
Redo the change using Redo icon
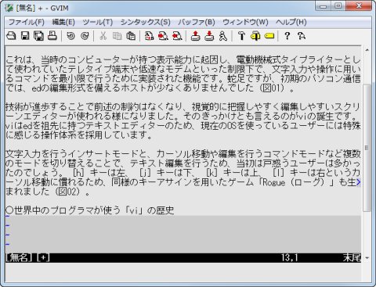(x=85, y=36)
